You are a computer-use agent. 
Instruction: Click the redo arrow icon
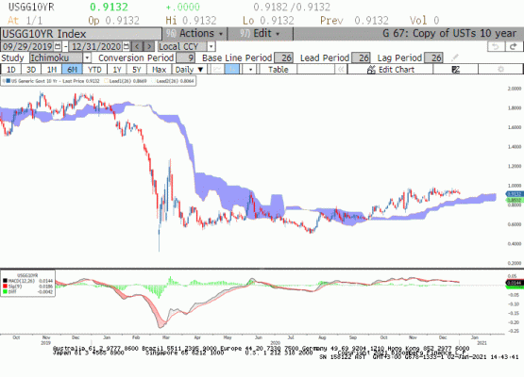[x=514, y=46]
